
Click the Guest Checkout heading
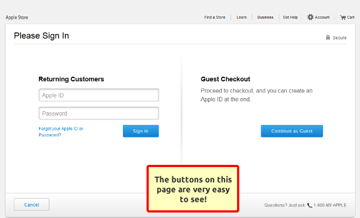pyautogui.click(x=226, y=79)
